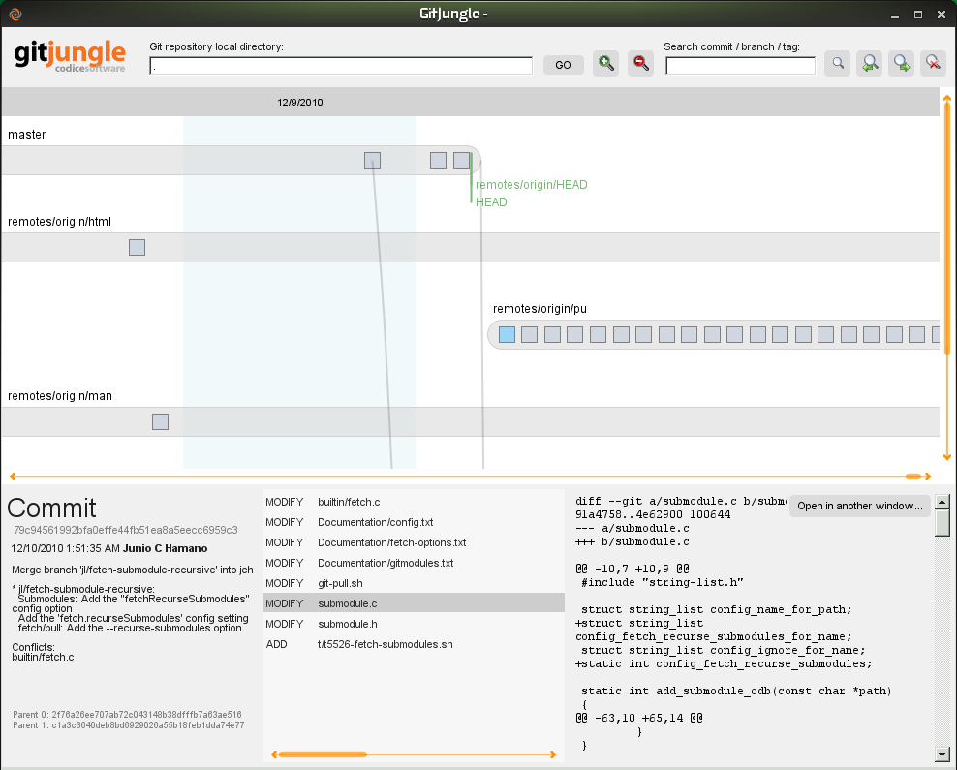Image resolution: width=957 pixels, height=770 pixels.
Task: Click the remotes/origin/HEAD green label
Action: point(531,185)
